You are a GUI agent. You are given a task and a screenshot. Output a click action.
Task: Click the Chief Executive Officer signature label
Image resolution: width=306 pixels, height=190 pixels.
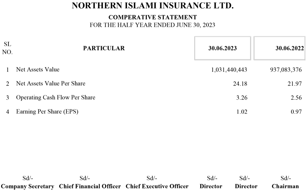[x=157, y=187]
